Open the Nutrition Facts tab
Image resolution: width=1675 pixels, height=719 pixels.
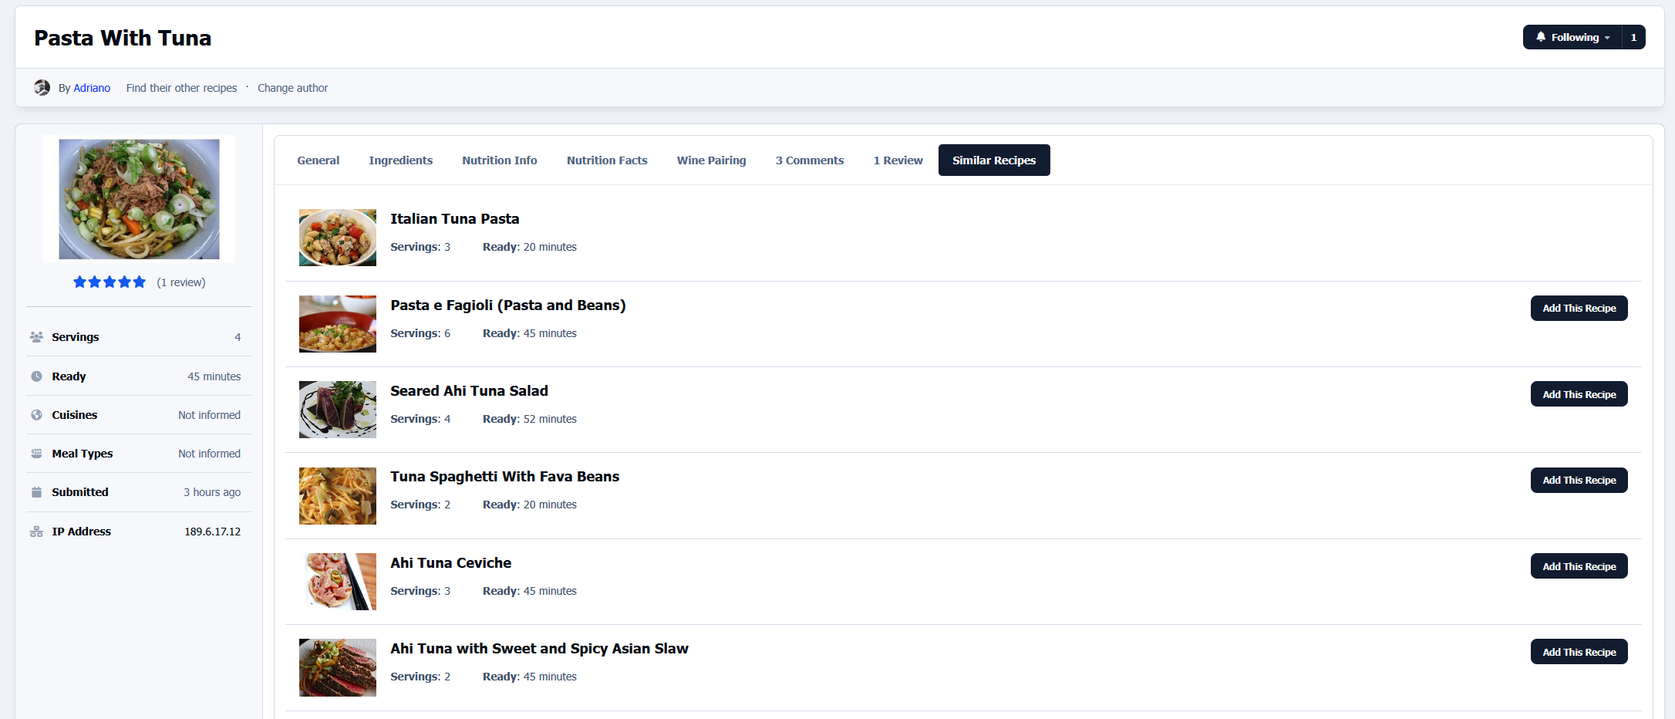point(607,160)
